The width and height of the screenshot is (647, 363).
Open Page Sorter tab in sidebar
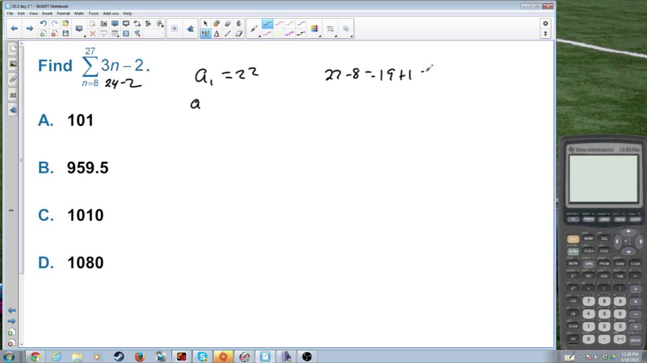13,49
